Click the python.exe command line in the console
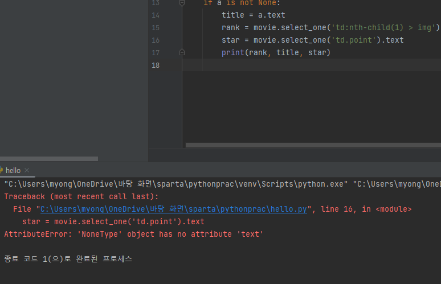This screenshot has height=284, width=441. [177, 184]
